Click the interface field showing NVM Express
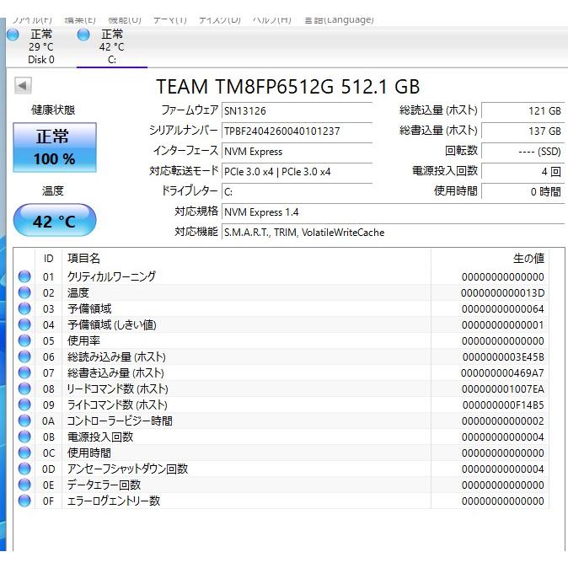This screenshot has height=568, width=568. 297,151
